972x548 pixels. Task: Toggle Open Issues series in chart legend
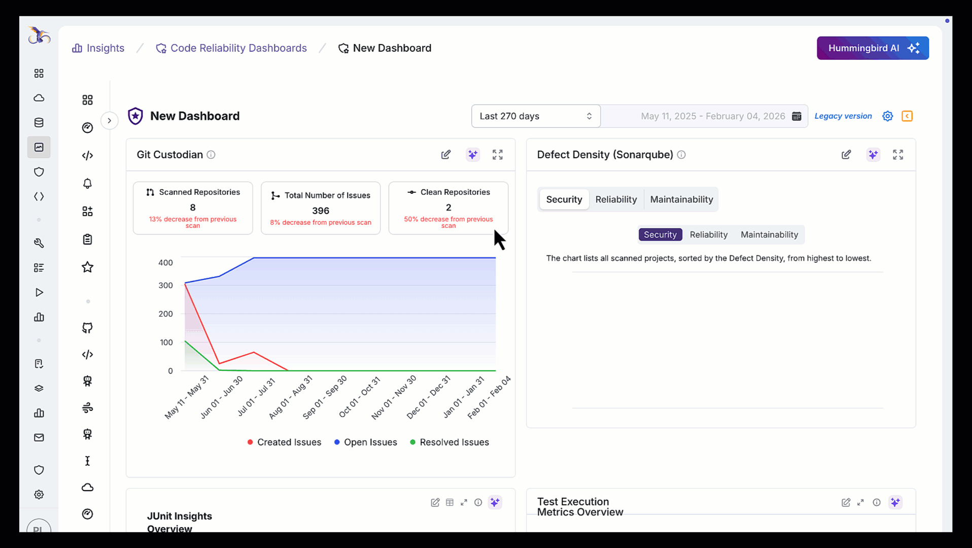tap(365, 442)
